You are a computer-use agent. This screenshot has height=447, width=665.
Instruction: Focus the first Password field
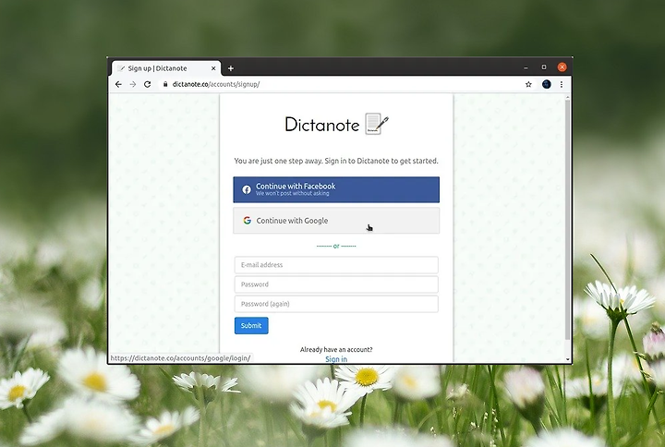click(x=336, y=284)
